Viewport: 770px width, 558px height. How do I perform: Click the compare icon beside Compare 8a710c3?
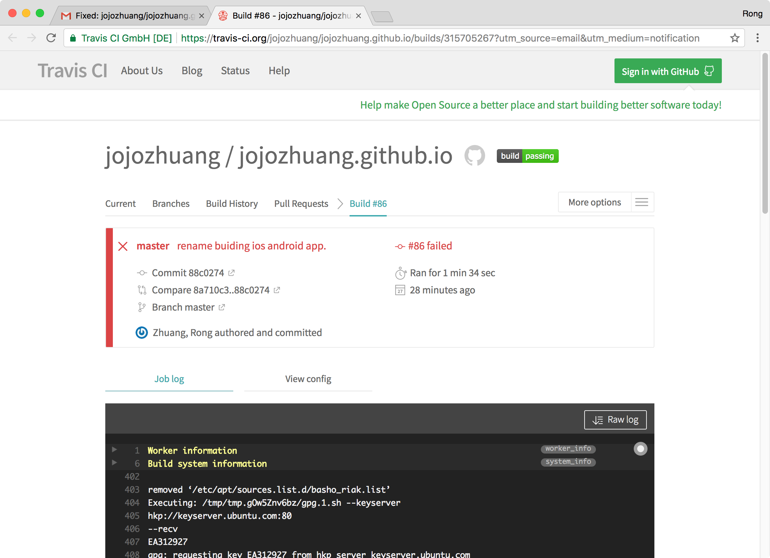[x=142, y=290]
